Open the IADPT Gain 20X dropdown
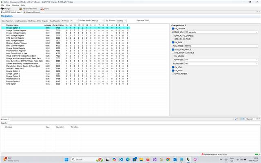This screenshot has width=261, height=163. [221, 59]
